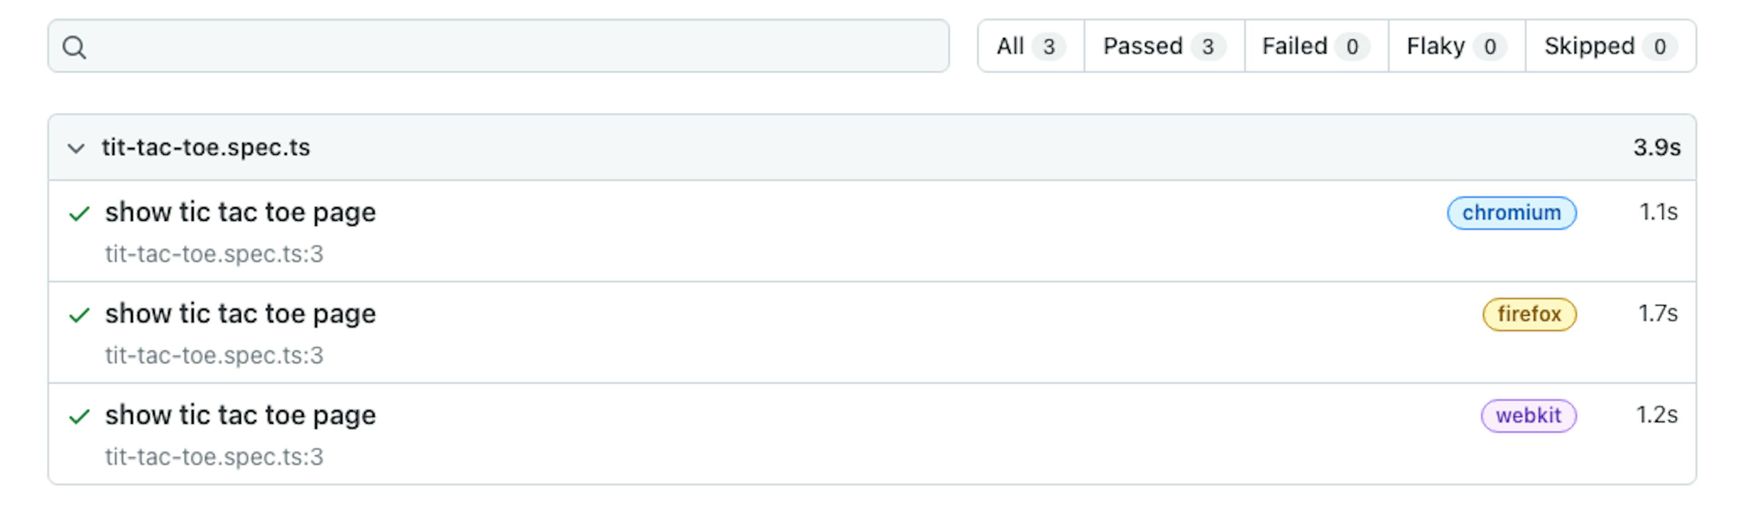Click the spec.ts:3 path under the chromium test
Viewport: 1748px width, 509px height.
(214, 254)
